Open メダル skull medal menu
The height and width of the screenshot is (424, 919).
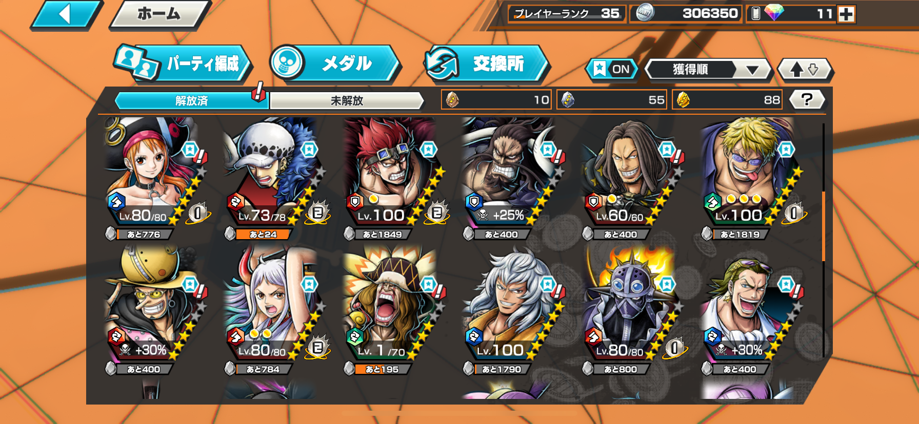pos(335,63)
